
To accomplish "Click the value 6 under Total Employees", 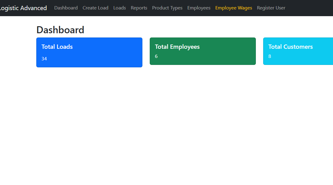I will (x=156, y=56).
